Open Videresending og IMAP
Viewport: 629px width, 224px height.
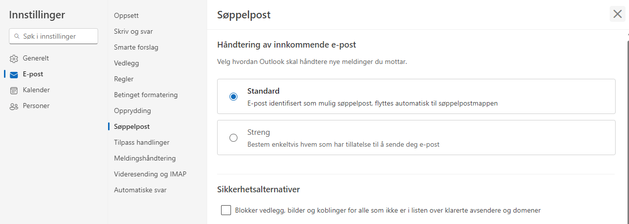click(x=150, y=174)
